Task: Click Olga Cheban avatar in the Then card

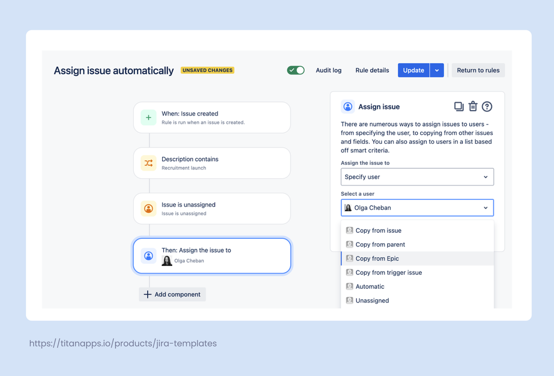Action: tap(167, 260)
